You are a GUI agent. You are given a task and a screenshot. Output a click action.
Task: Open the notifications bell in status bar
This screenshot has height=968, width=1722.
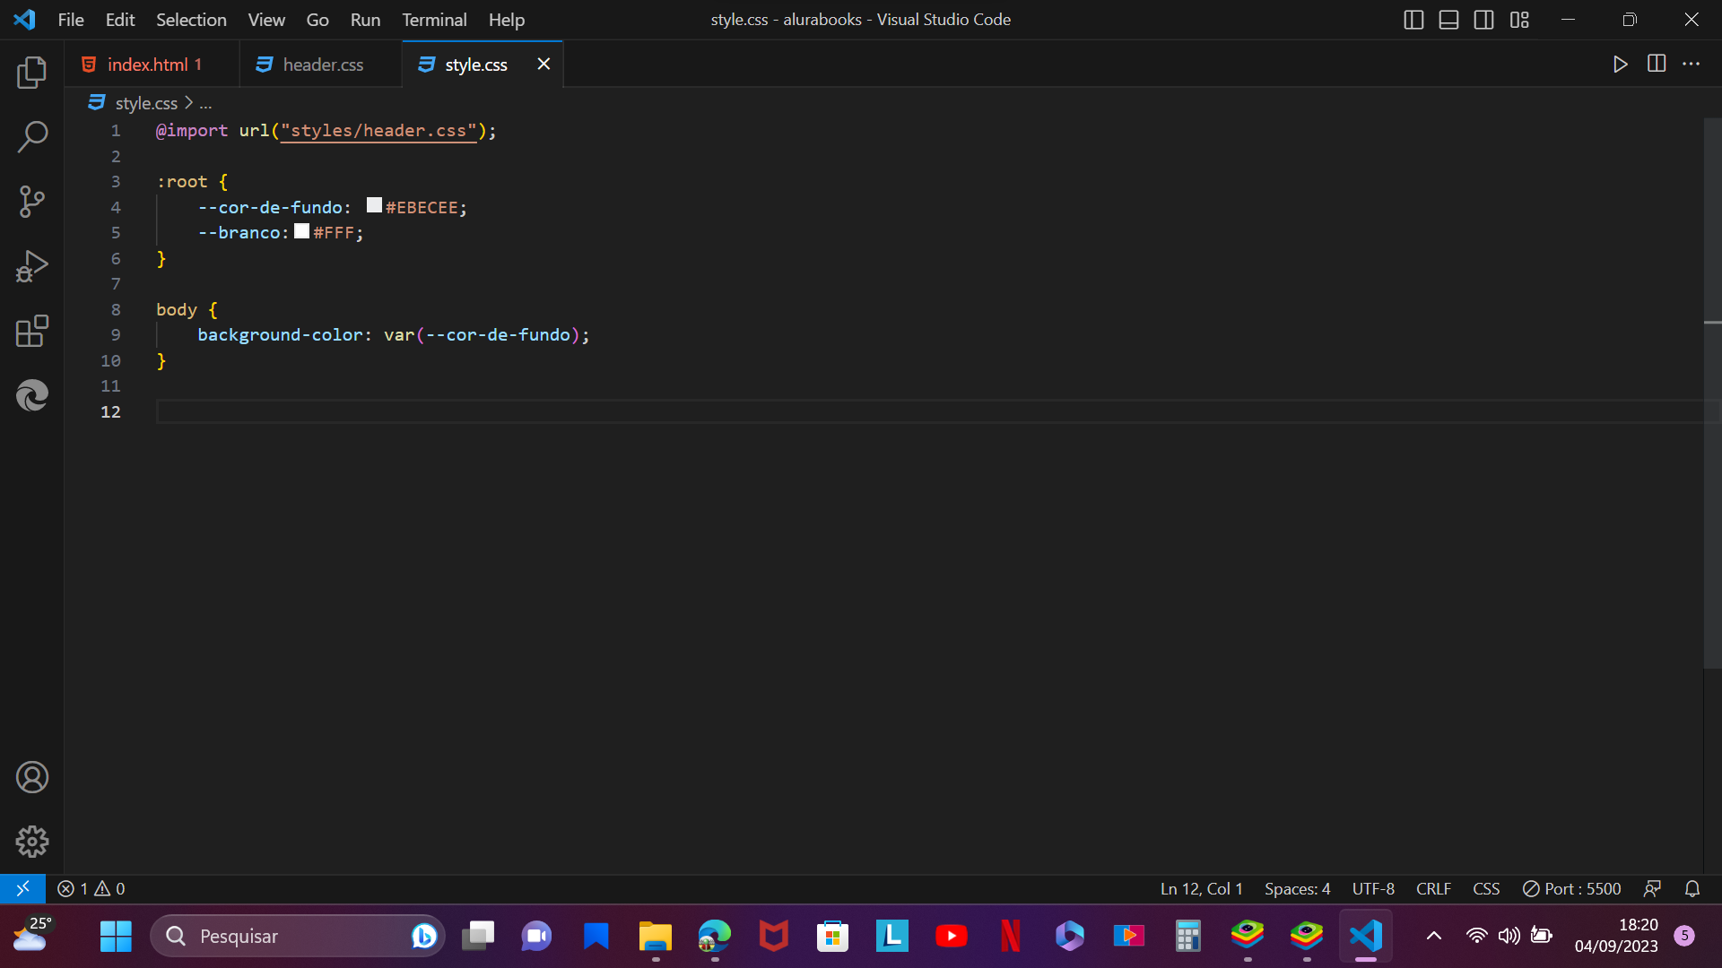click(x=1692, y=888)
